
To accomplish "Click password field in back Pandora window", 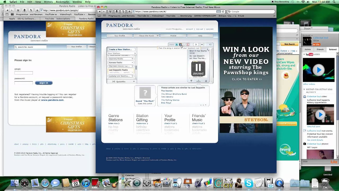I will [24, 83].
